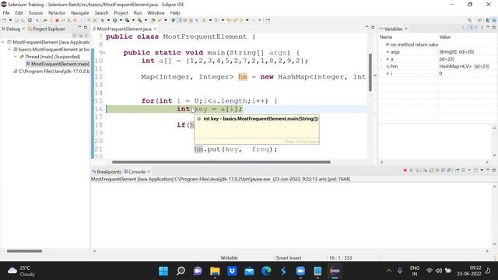The width and height of the screenshot is (498, 280).
Task: Click the search magnifier icon at toolbar right
Action: pos(469,20)
